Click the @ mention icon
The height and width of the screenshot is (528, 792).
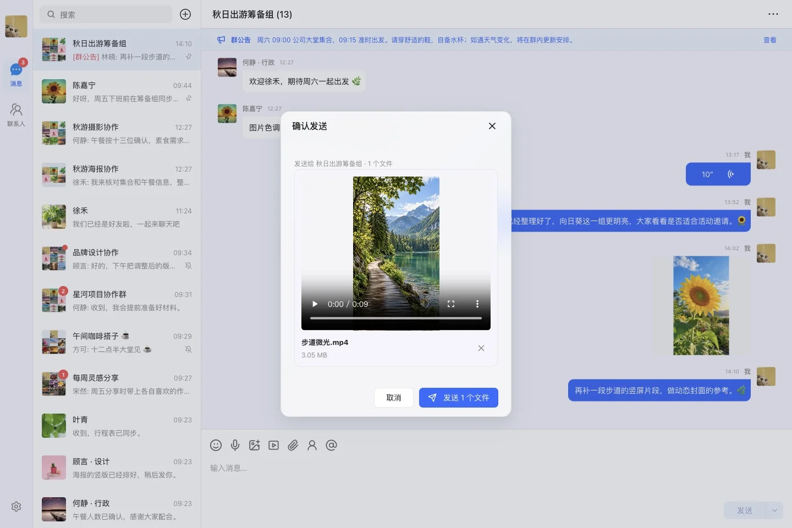pos(331,446)
